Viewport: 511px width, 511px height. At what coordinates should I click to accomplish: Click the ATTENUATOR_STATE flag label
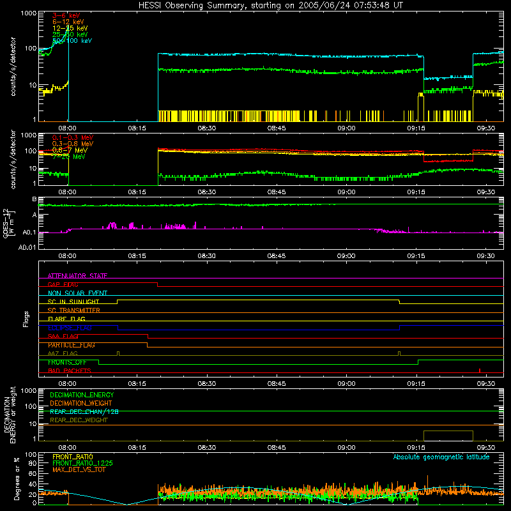tap(77, 276)
